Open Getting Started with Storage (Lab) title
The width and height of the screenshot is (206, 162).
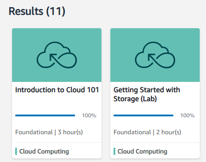pos(147,94)
